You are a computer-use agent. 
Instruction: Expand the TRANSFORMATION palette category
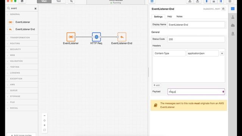click(x=20, y=38)
